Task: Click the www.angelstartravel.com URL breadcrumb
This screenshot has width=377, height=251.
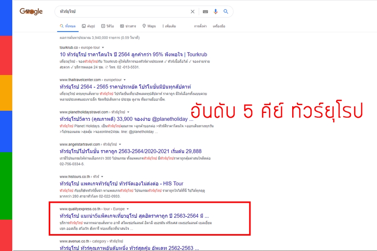Action: (88, 144)
